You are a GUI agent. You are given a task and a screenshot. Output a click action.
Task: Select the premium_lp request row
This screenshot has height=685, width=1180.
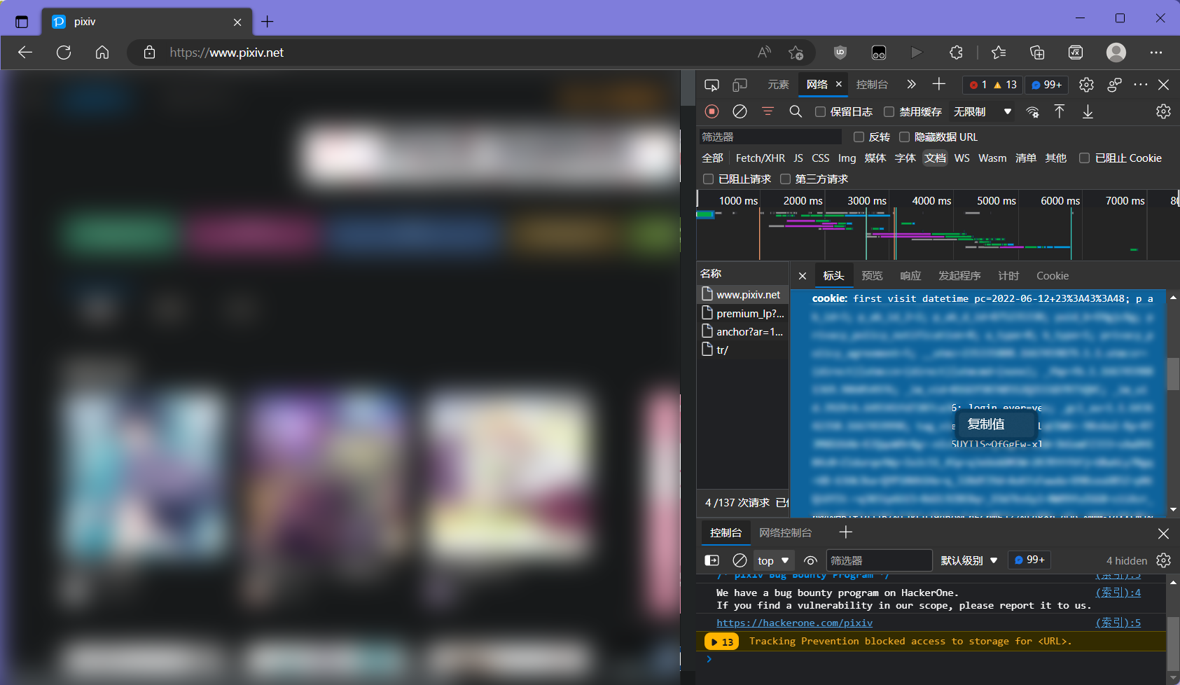click(x=743, y=313)
